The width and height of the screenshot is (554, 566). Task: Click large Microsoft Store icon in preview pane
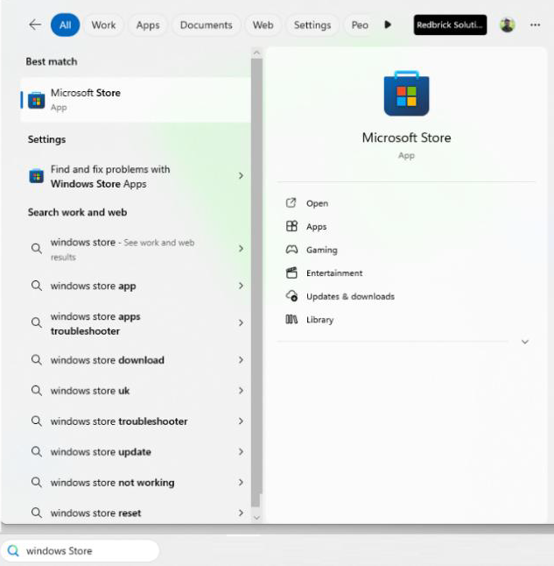tap(406, 94)
